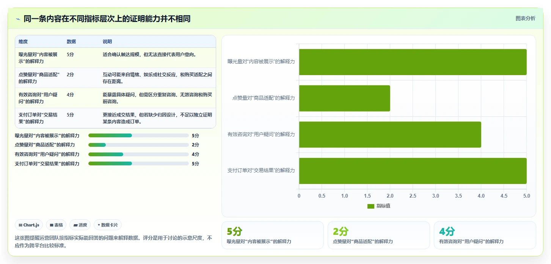Click the 2分 value in the 点赞量 table row
The width and height of the screenshot is (551, 264).
(x=70, y=75)
